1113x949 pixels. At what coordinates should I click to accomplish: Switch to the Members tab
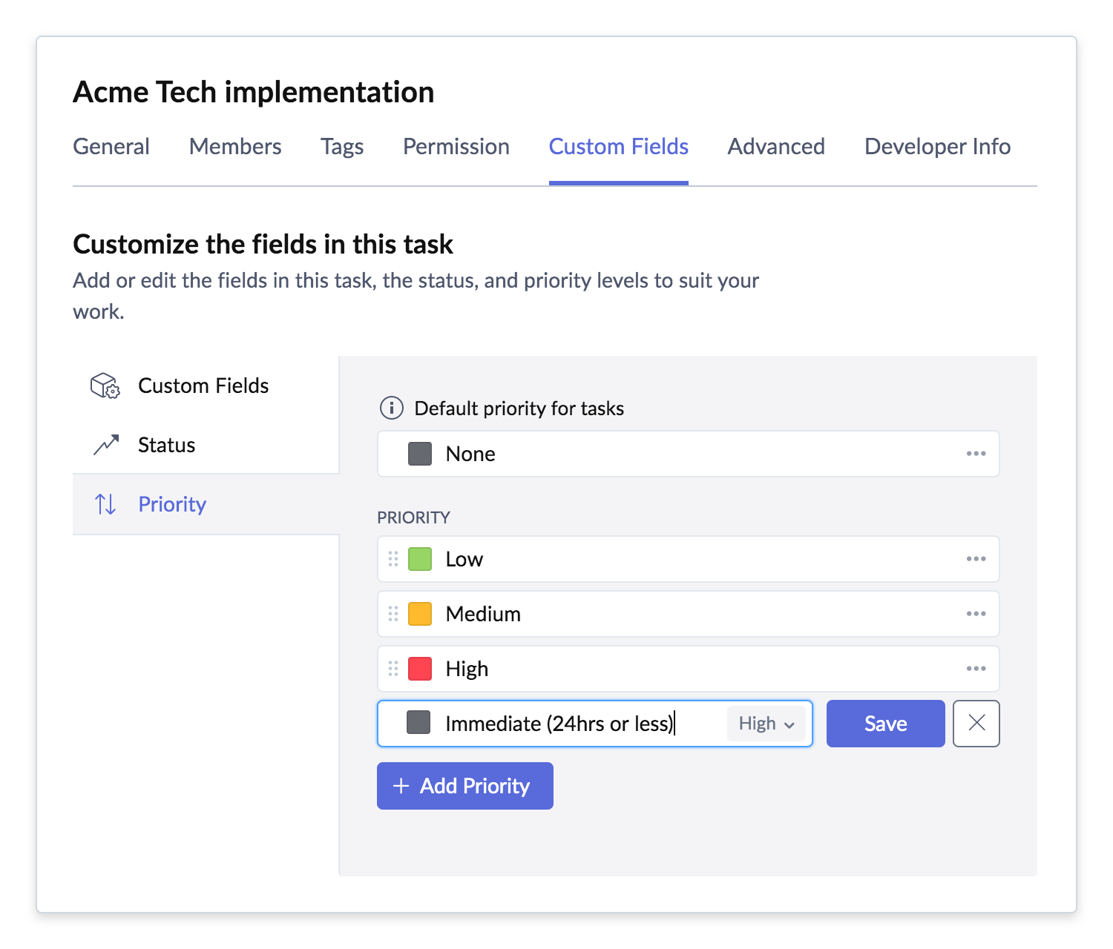click(235, 147)
